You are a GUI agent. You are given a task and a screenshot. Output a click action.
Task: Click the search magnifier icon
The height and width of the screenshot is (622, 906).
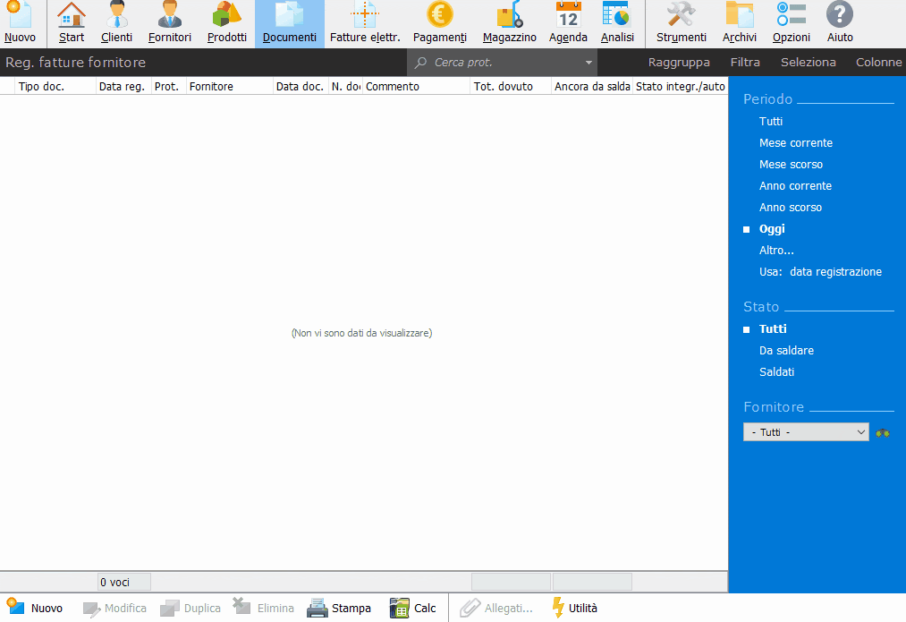(x=421, y=63)
